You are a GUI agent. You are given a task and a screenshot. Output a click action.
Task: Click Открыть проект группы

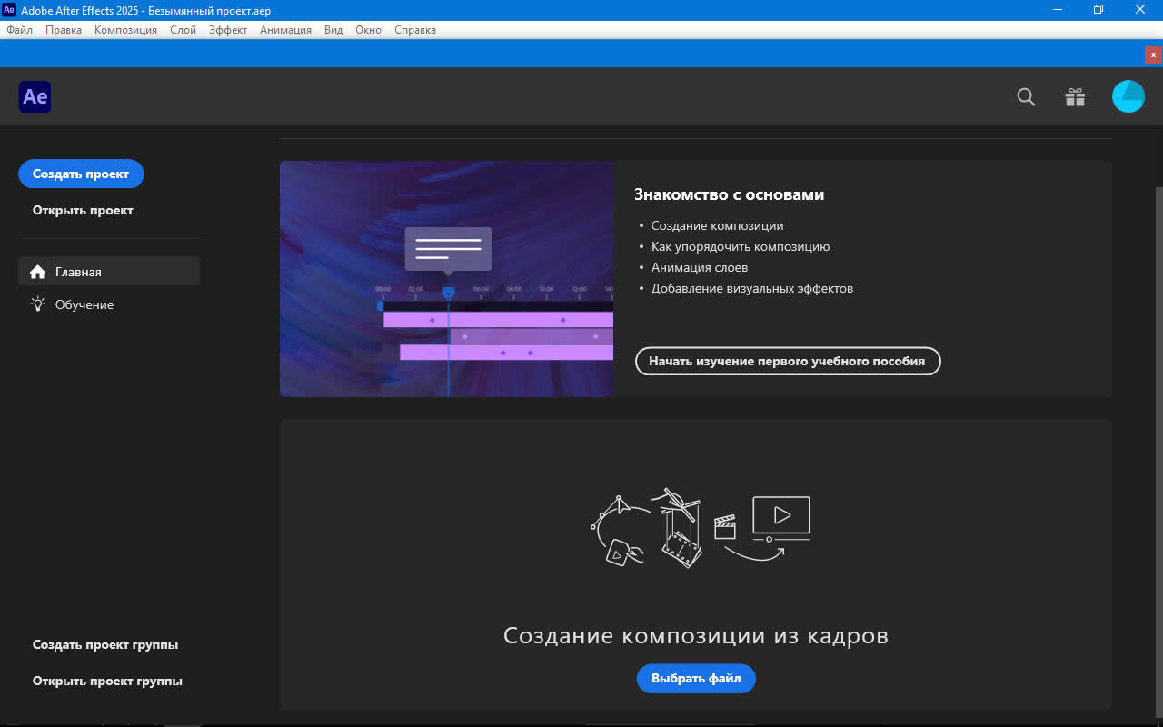[107, 681]
